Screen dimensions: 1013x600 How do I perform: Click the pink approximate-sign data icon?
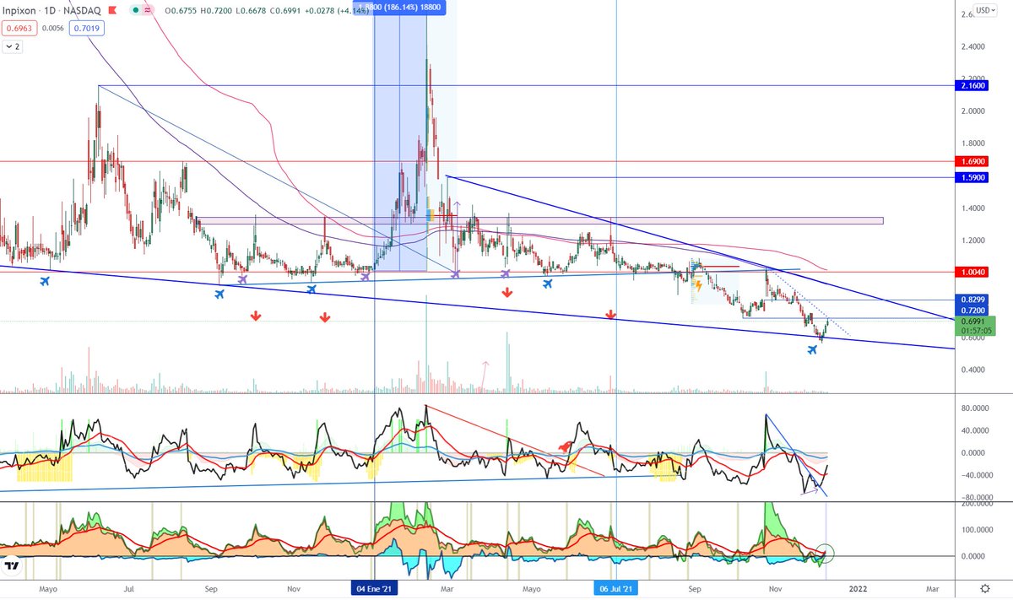click(x=149, y=10)
